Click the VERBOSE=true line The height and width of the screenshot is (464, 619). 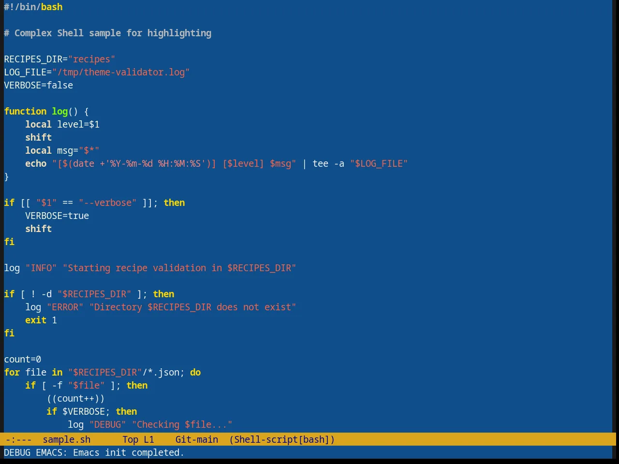pyautogui.click(x=57, y=216)
